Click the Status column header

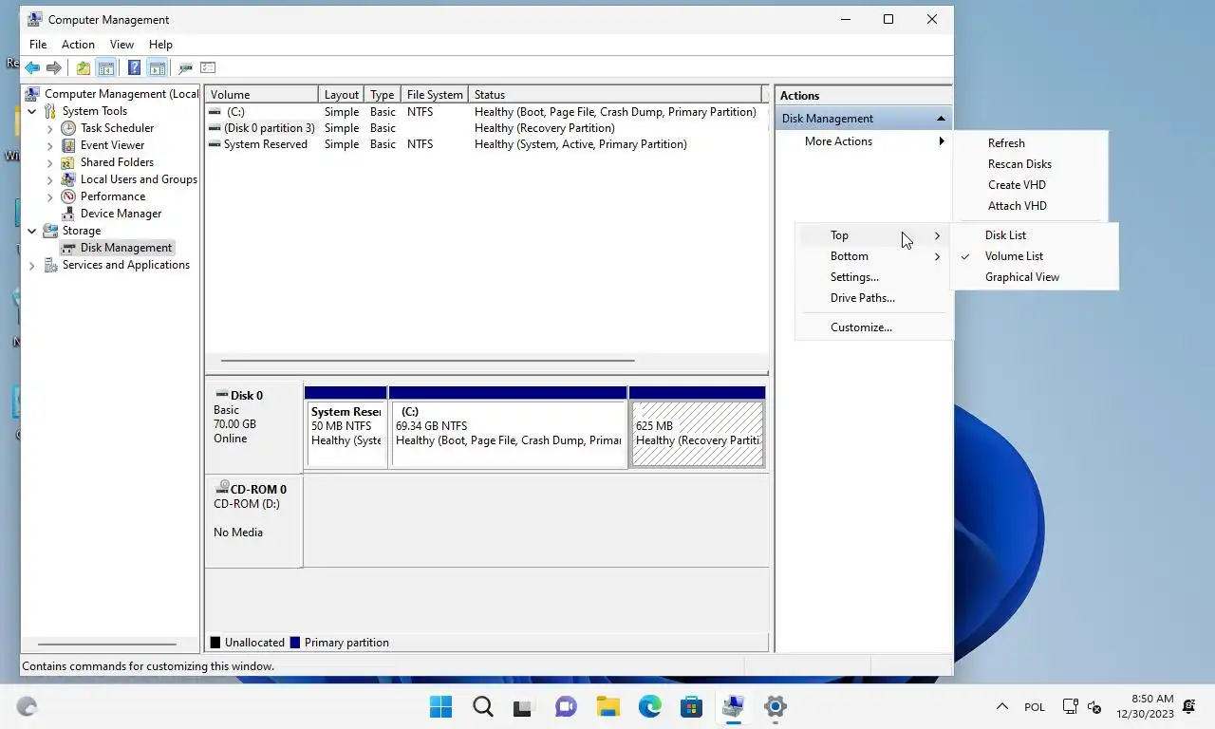coord(616,95)
